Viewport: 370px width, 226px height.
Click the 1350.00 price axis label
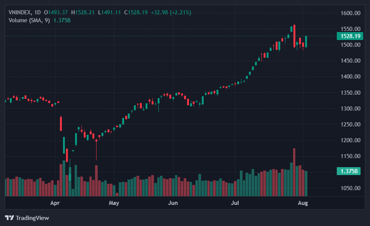(x=350, y=92)
